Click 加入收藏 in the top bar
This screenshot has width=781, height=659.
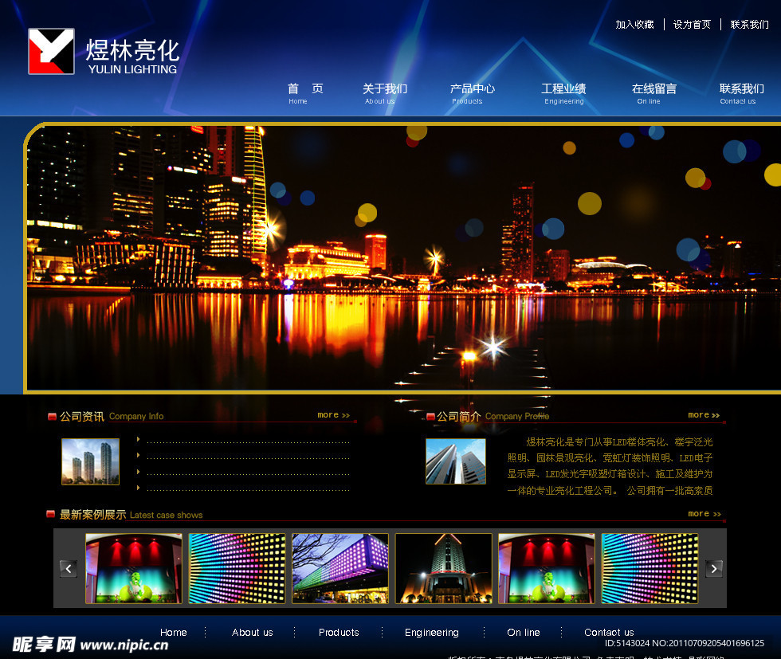click(x=634, y=25)
